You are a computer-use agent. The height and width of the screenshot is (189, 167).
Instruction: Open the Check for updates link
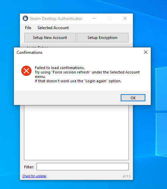[34, 176]
